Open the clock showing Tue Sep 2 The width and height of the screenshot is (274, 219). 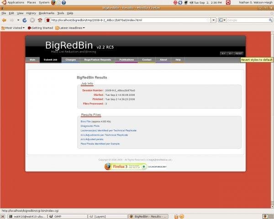208,3
